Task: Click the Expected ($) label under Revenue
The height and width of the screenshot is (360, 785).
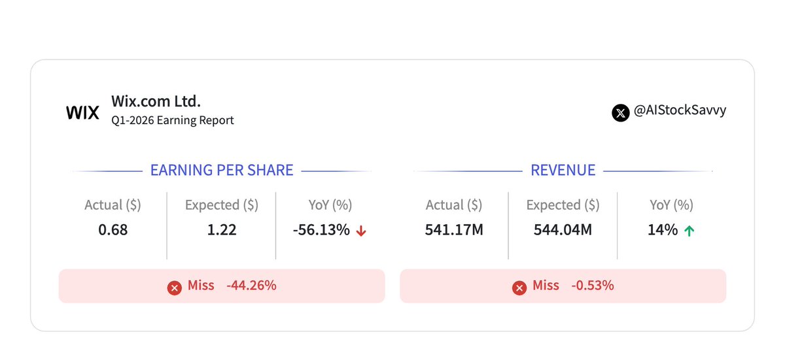Action: tap(563, 205)
